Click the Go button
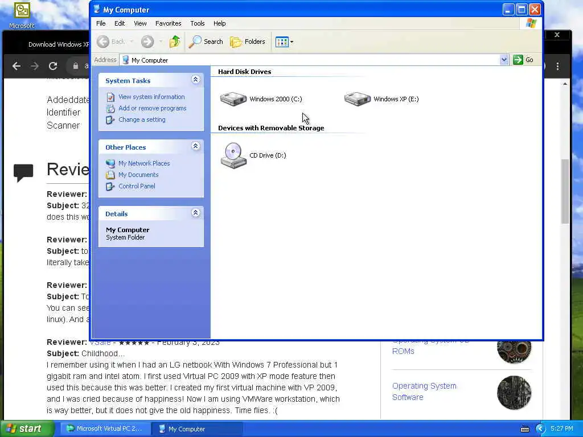This screenshot has height=437, width=583. pos(523,60)
